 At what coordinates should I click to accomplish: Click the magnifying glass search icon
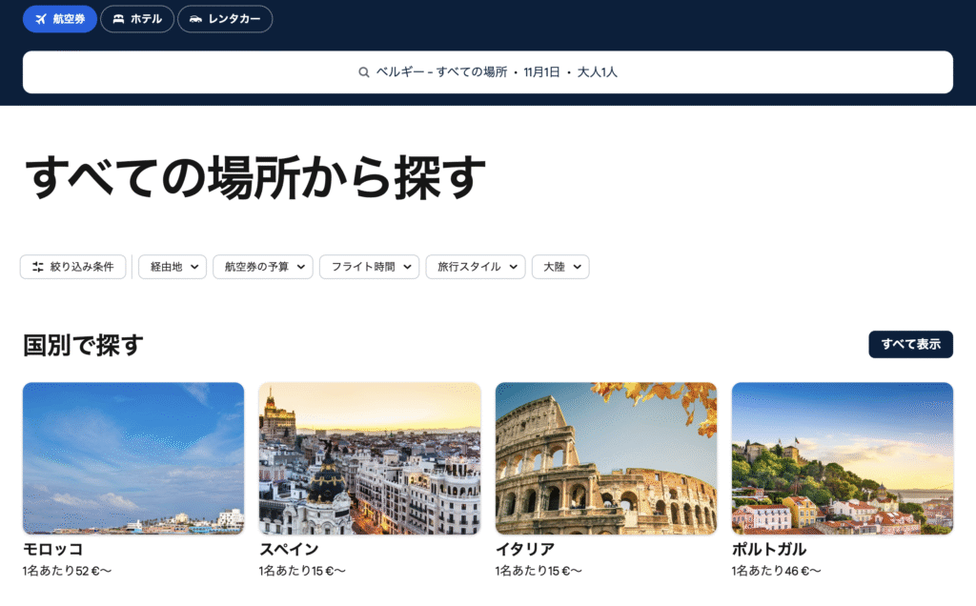[364, 72]
